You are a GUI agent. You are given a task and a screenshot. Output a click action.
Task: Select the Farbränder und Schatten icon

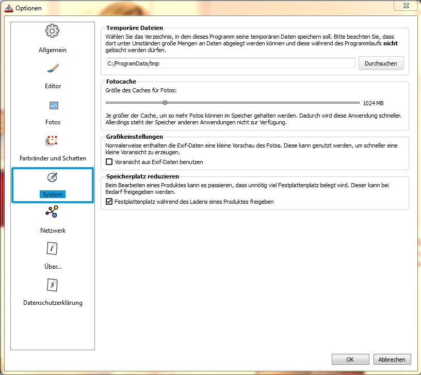(52, 140)
